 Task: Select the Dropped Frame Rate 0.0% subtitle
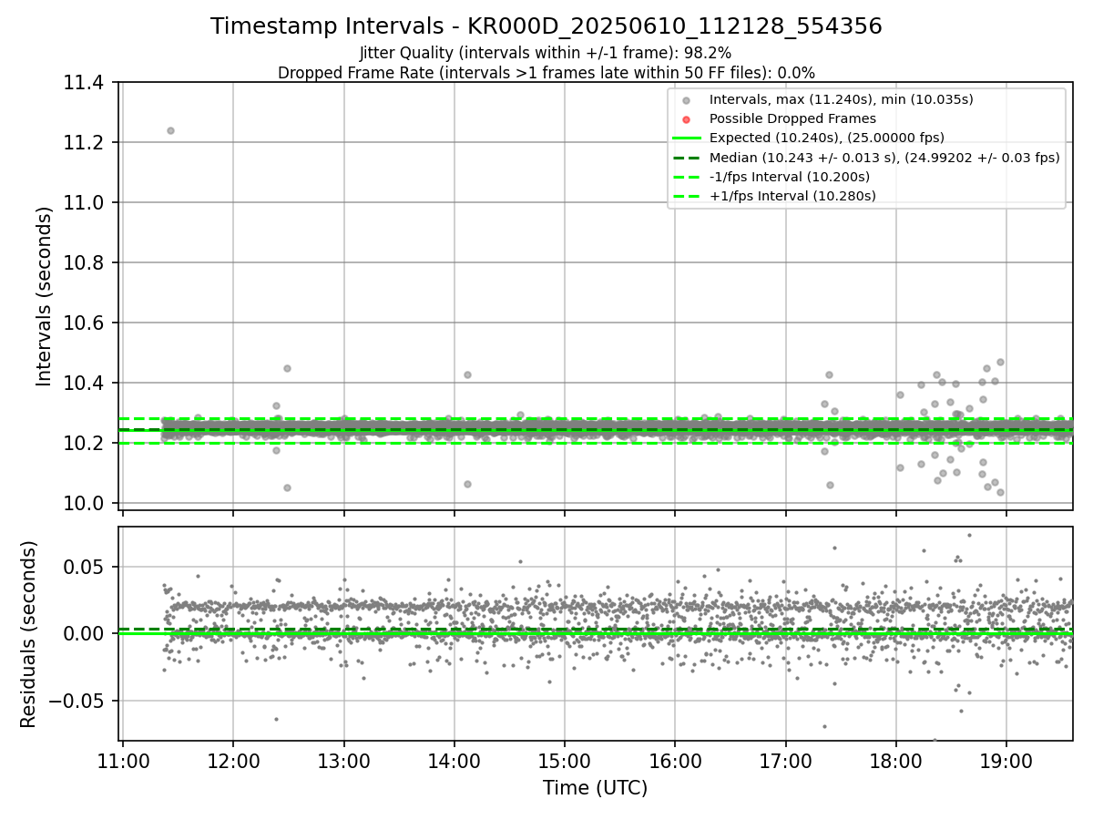pyautogui.click(x=546, y=72)
